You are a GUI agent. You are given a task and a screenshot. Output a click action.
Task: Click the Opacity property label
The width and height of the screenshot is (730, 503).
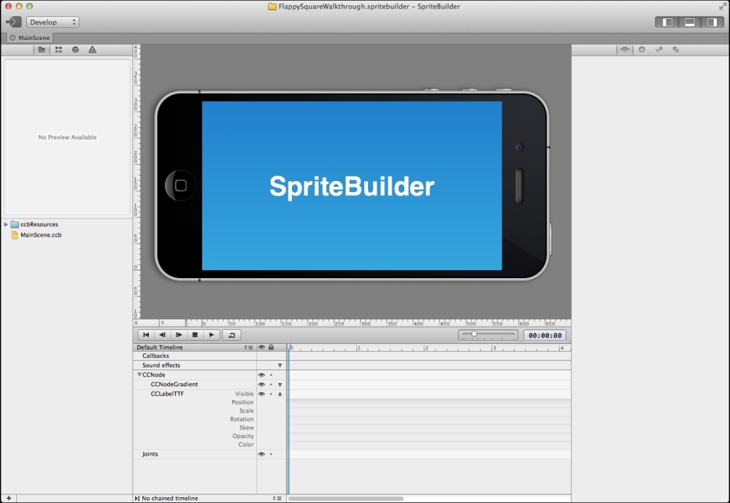243,436
